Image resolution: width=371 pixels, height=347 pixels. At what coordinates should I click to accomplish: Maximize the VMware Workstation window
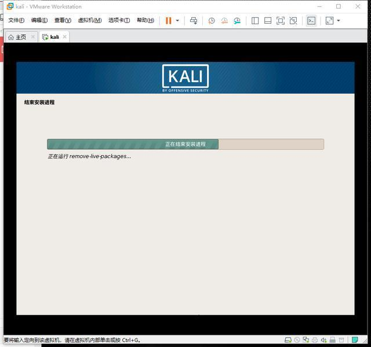(339, 6)
